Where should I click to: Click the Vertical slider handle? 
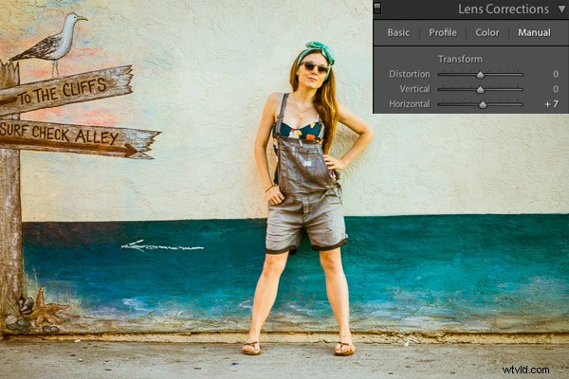(481, 89)
